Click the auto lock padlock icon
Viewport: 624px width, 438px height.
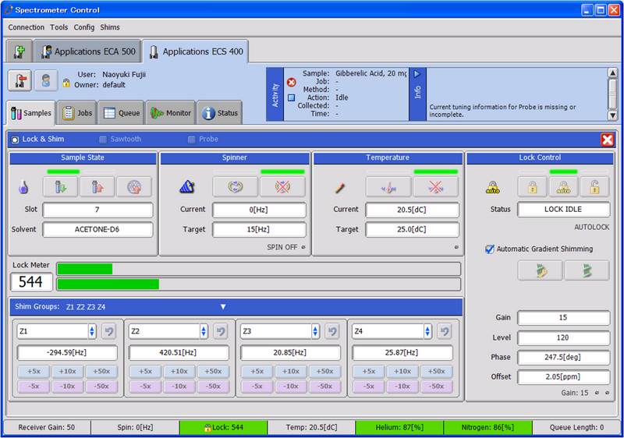point(563,187)
